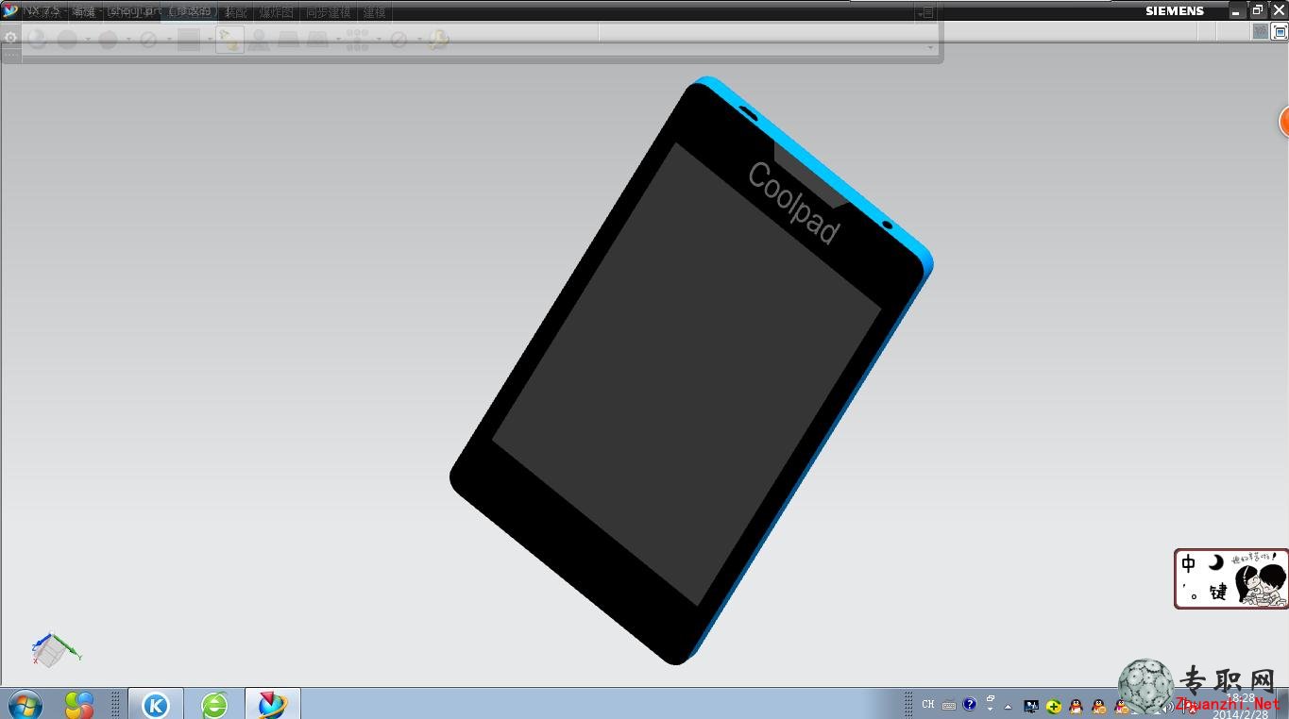This screenshot has height=719, width=1289.
Task: Open the gear options at toolbar's left end
Action: pos(10,38)
